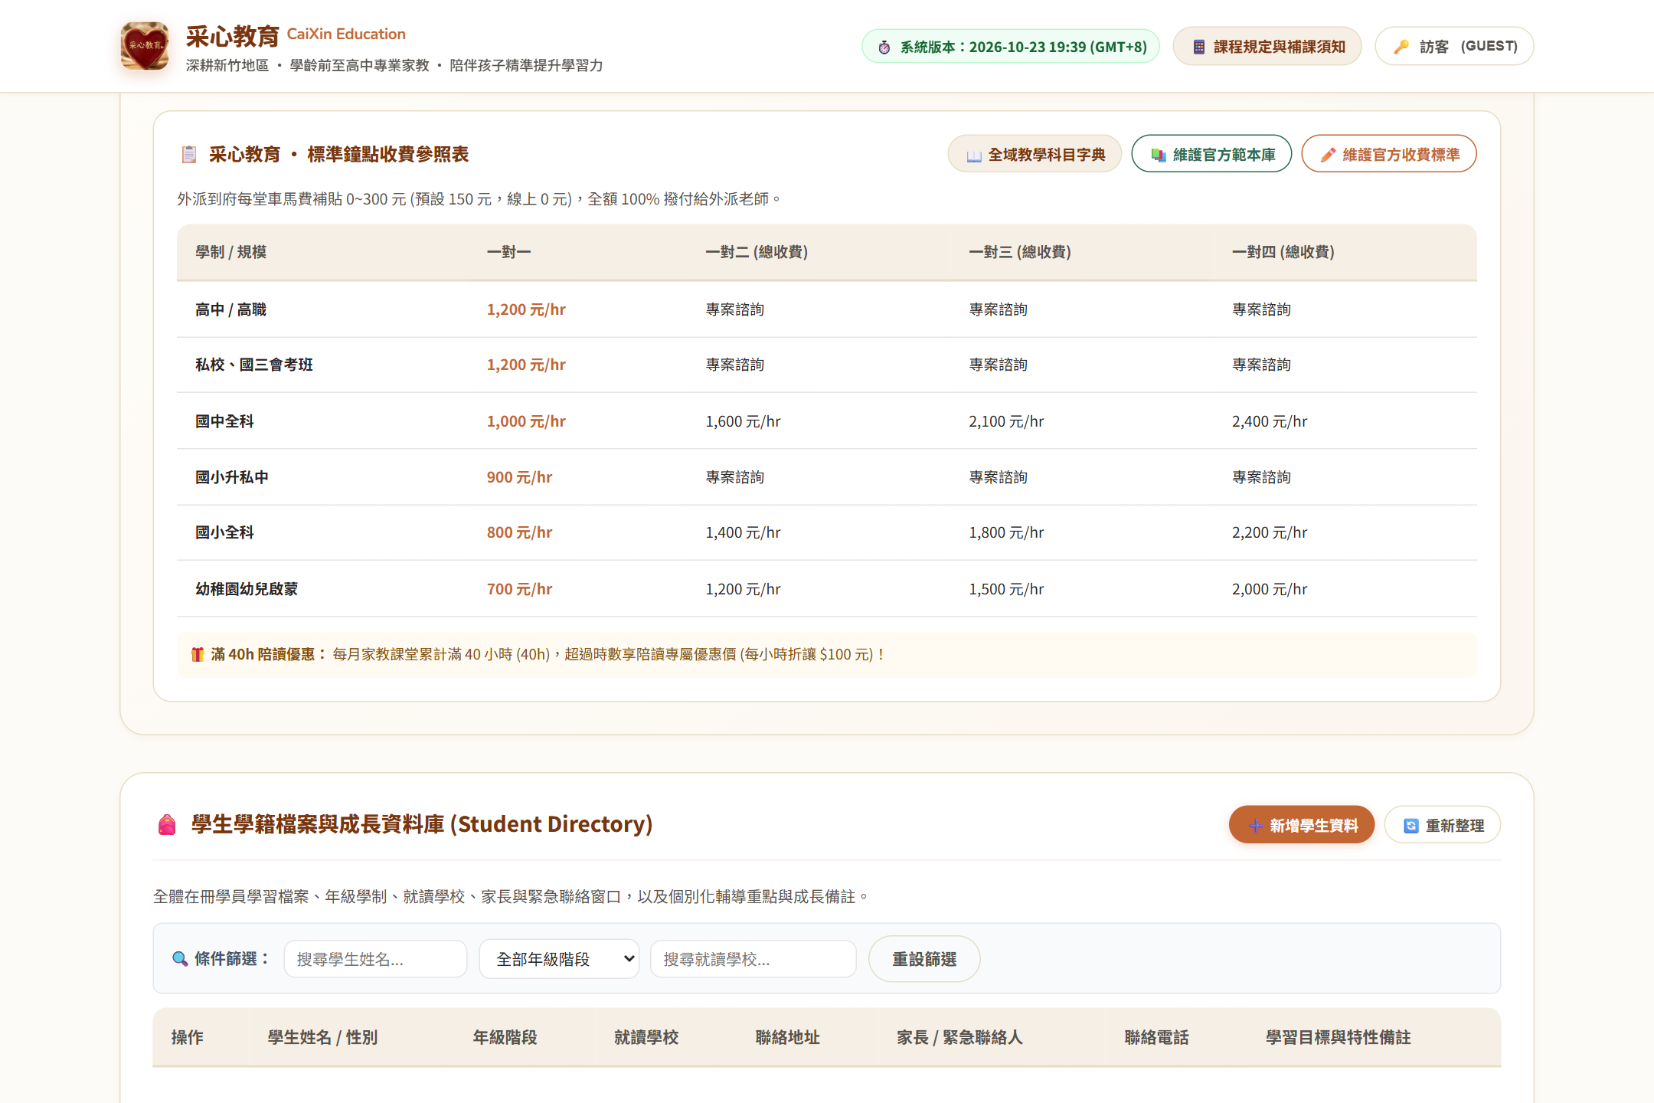This screenshot has width=1654, height=1103.
Task: Click the key icon next to 訪客
Action: (1401, 47)
